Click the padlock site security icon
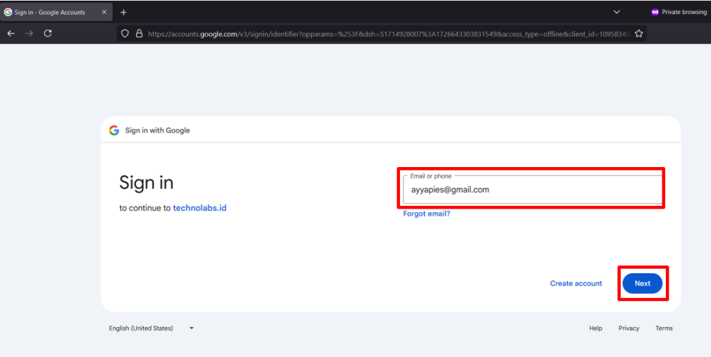 139,33
